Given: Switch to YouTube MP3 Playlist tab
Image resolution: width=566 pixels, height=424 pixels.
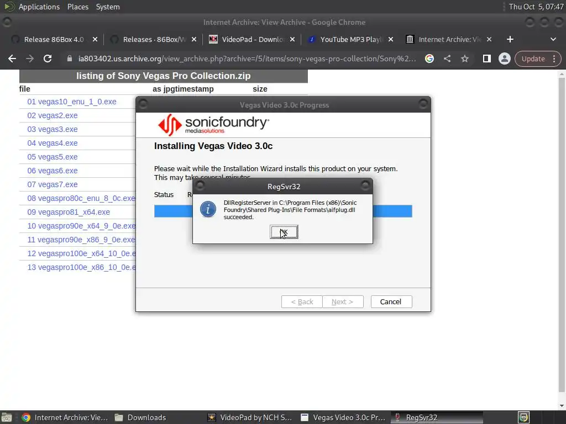Looking at the screenshot, I should click(350, 39).
